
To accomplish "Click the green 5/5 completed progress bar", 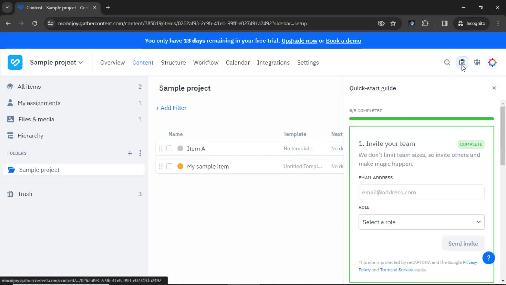I will (421, 119).
